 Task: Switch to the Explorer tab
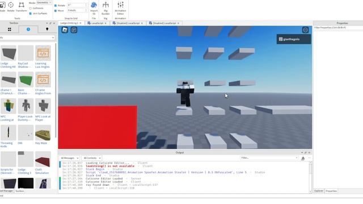(x=319, y=191)
